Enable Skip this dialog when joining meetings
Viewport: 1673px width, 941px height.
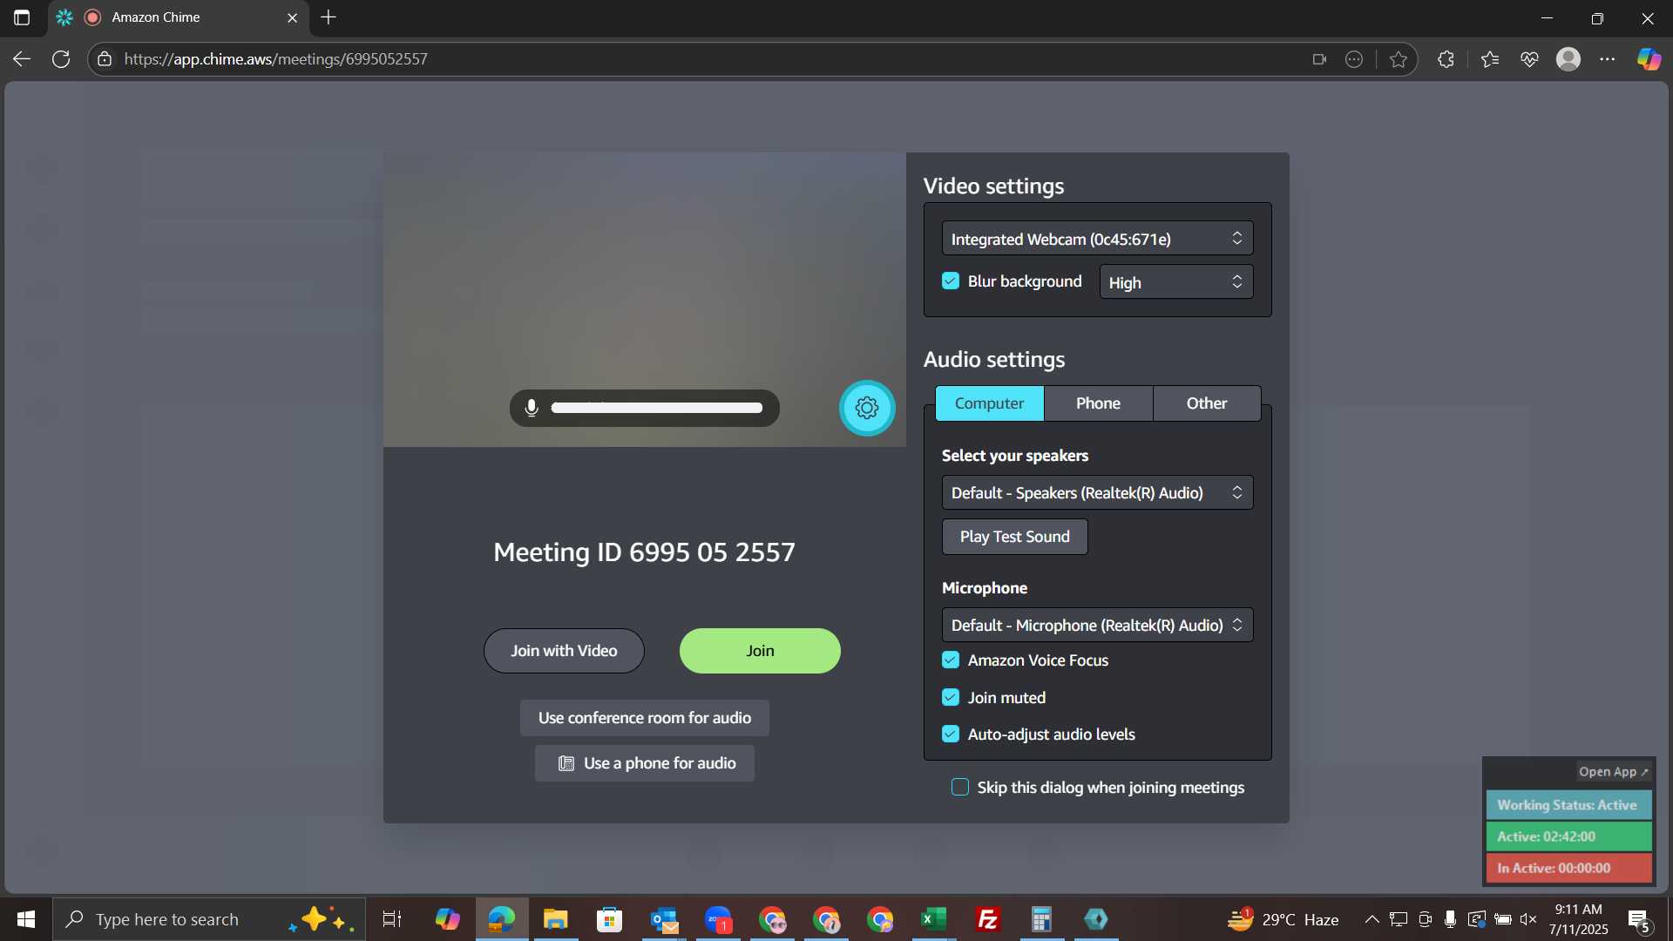(960, 788)
